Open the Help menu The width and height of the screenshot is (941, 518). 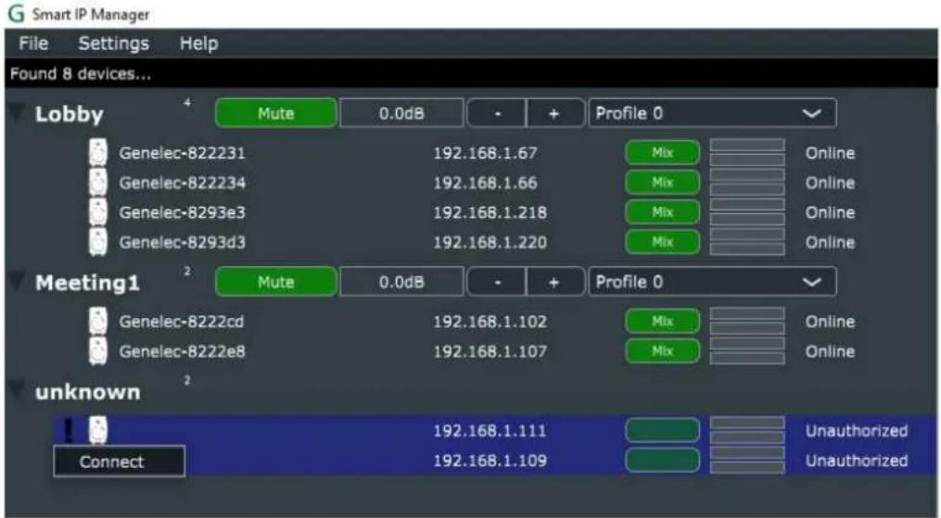198,44
